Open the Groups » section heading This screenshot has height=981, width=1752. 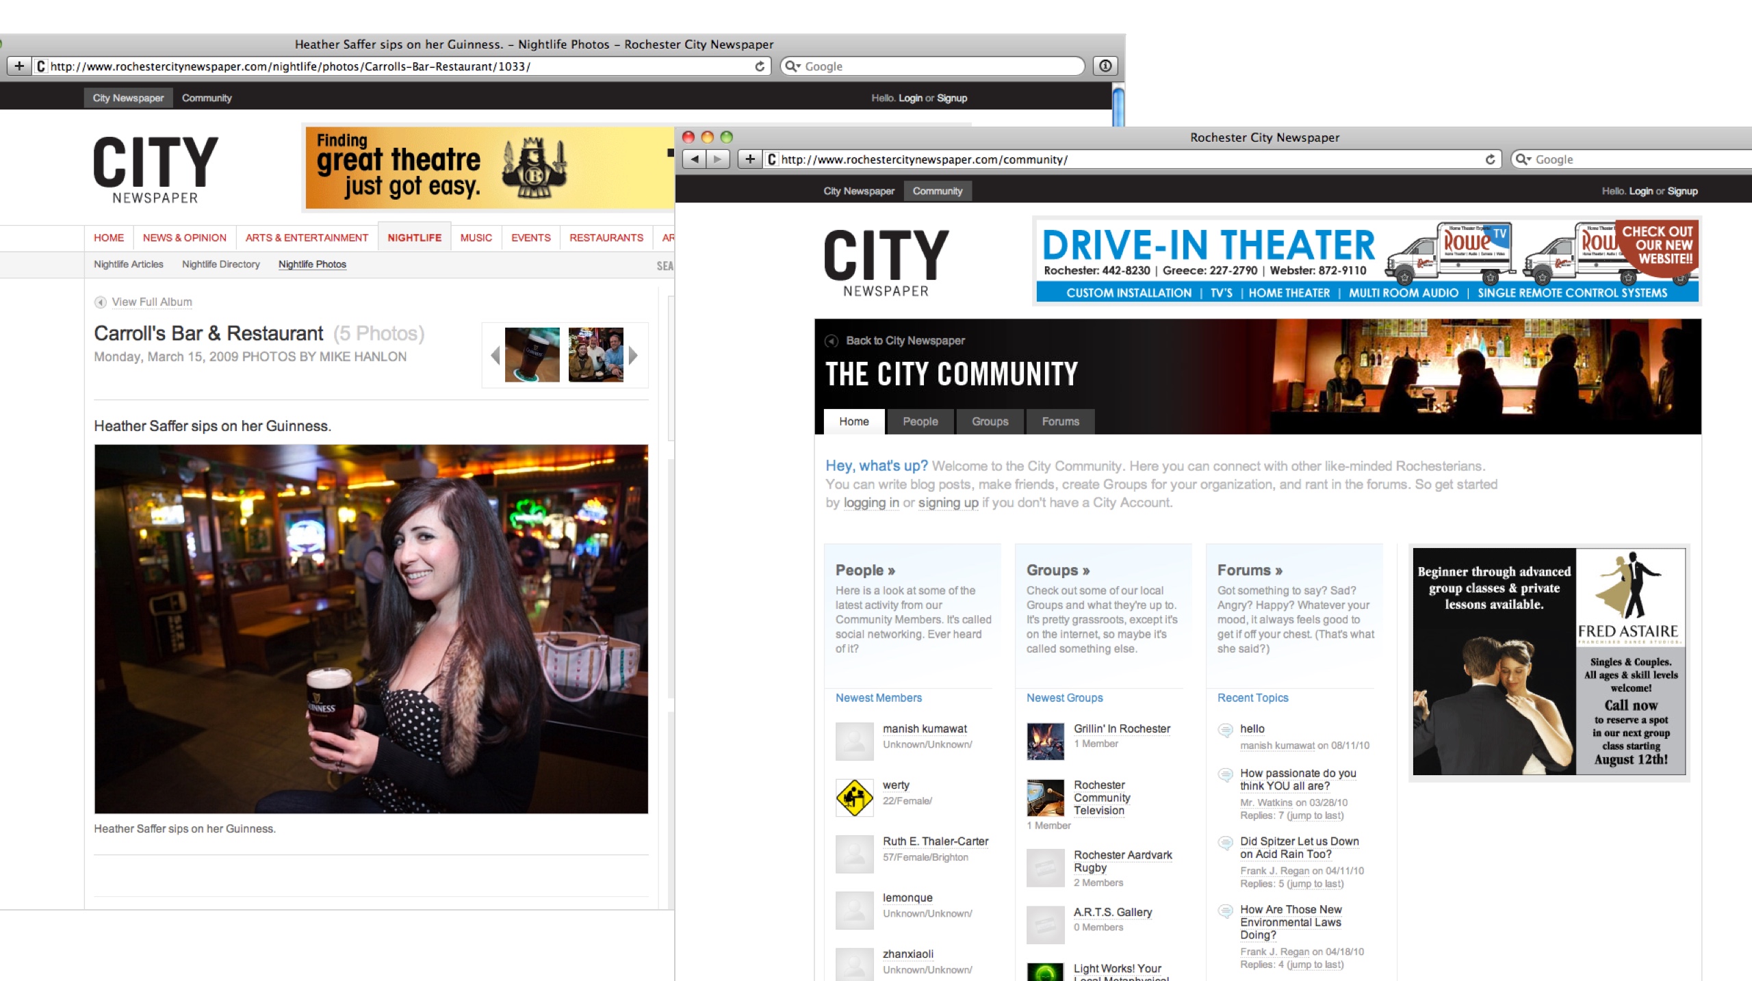pyautogui.click(x=1058, y=570)
